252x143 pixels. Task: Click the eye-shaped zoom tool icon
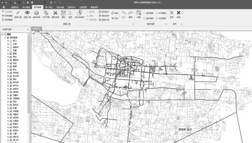point(27,13)
